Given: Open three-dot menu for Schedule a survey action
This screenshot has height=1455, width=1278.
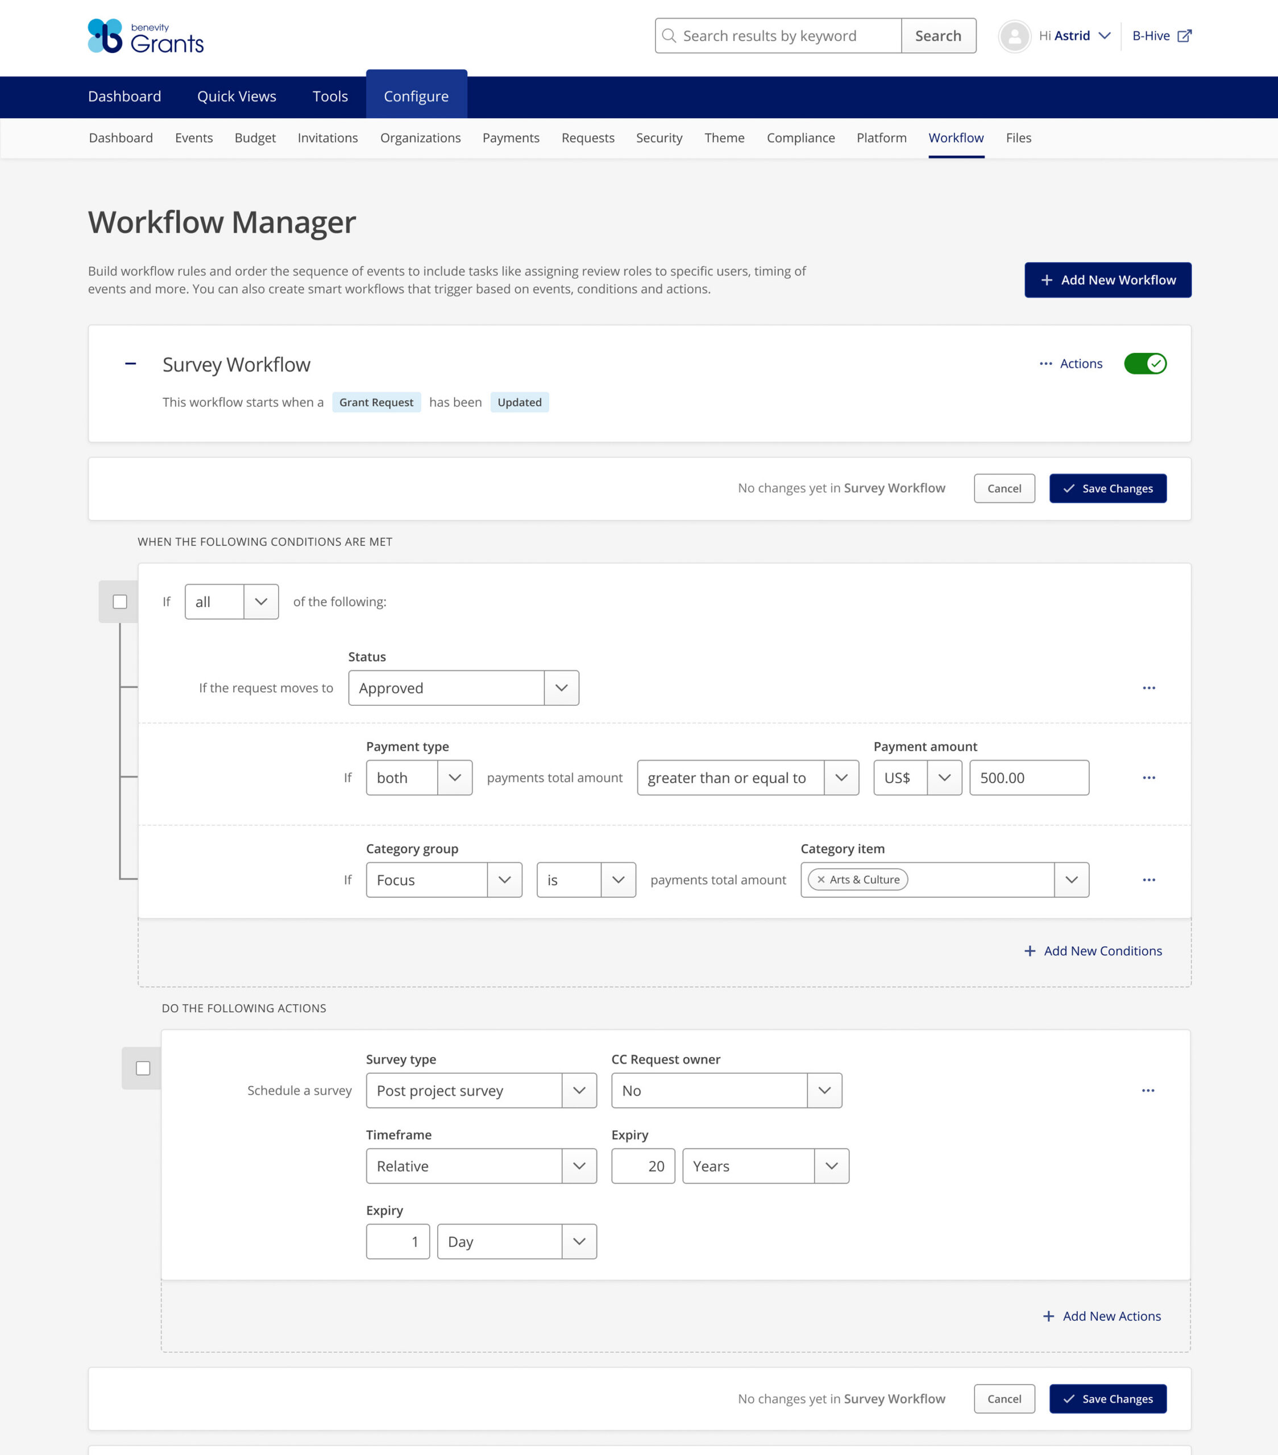Looking at the screenshot, I should [1148, 1091].
